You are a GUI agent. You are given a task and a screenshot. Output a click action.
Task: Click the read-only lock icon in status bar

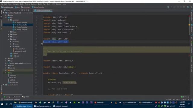point(188,99)
